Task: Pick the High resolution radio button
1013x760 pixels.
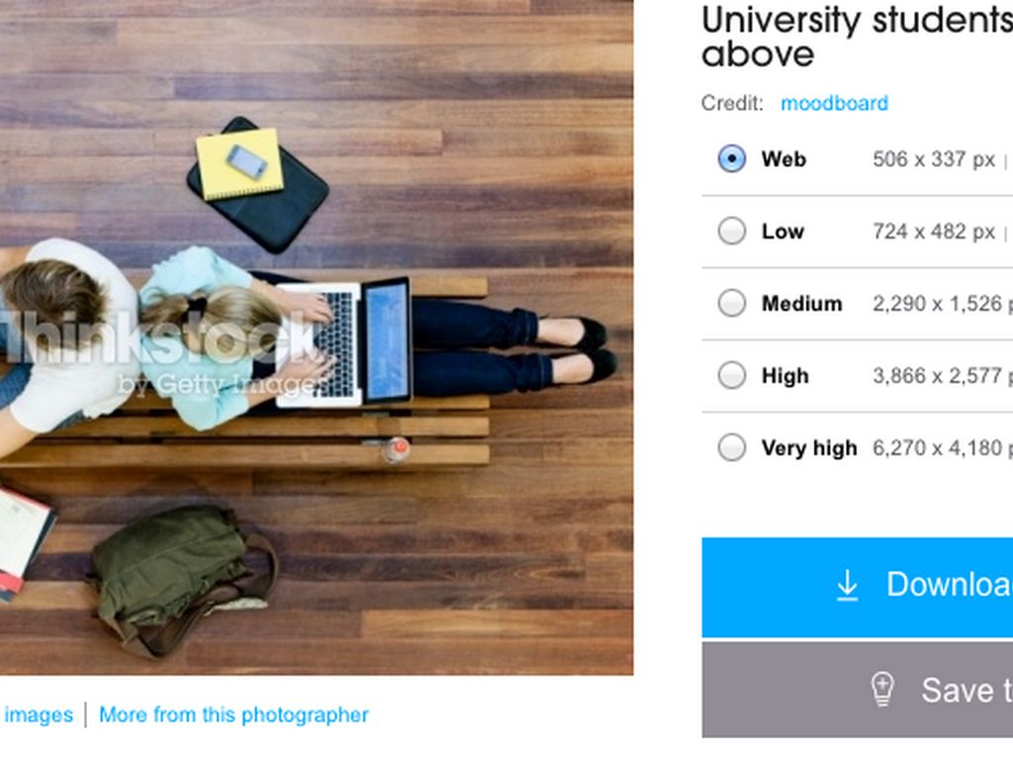Action: click(732, 376)
